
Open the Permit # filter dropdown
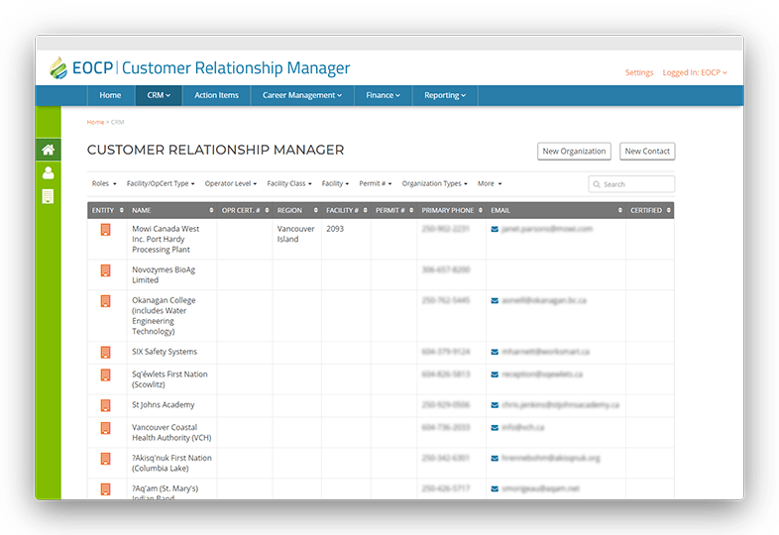click(375, 184)
